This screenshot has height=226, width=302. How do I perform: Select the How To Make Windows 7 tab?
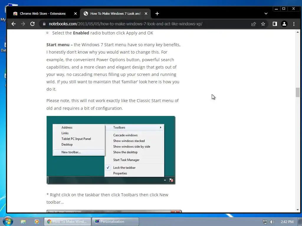pos(115,14)
